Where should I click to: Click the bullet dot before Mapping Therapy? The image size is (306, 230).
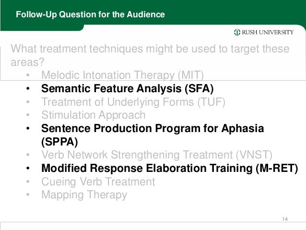pos(28,195)
